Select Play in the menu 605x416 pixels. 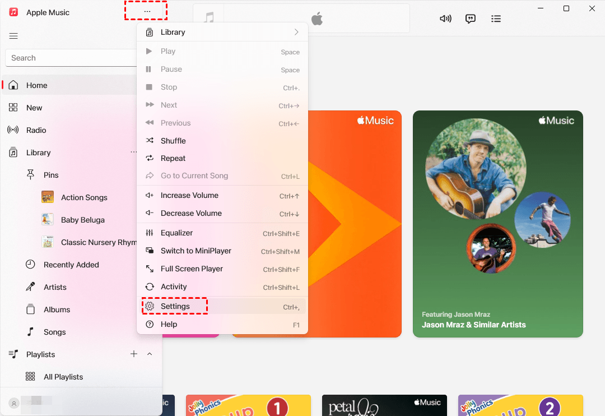(222, 52)
